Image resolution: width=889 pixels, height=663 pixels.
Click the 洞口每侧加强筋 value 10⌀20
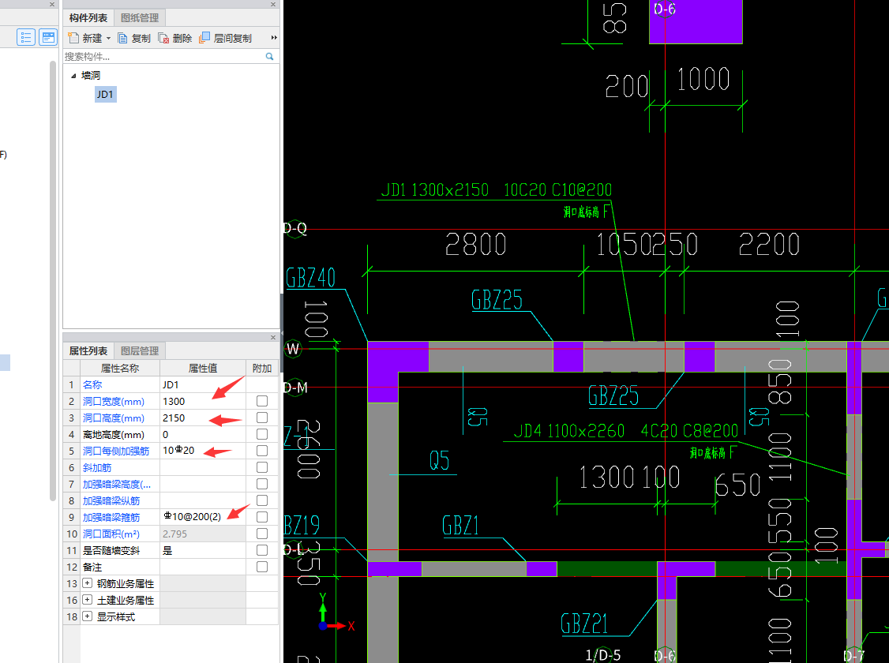coord(202,451)
